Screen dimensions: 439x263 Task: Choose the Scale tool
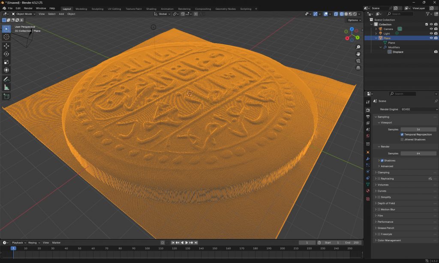click(6, 62)
